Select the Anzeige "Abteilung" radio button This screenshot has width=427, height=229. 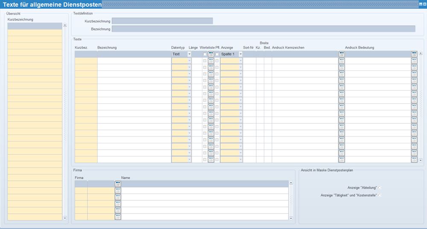click(380, 188)
